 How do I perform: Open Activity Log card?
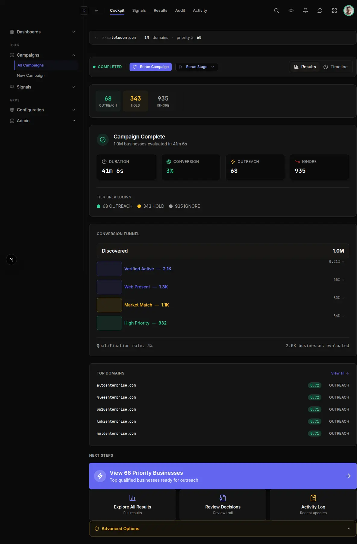[x=313, y=505]
